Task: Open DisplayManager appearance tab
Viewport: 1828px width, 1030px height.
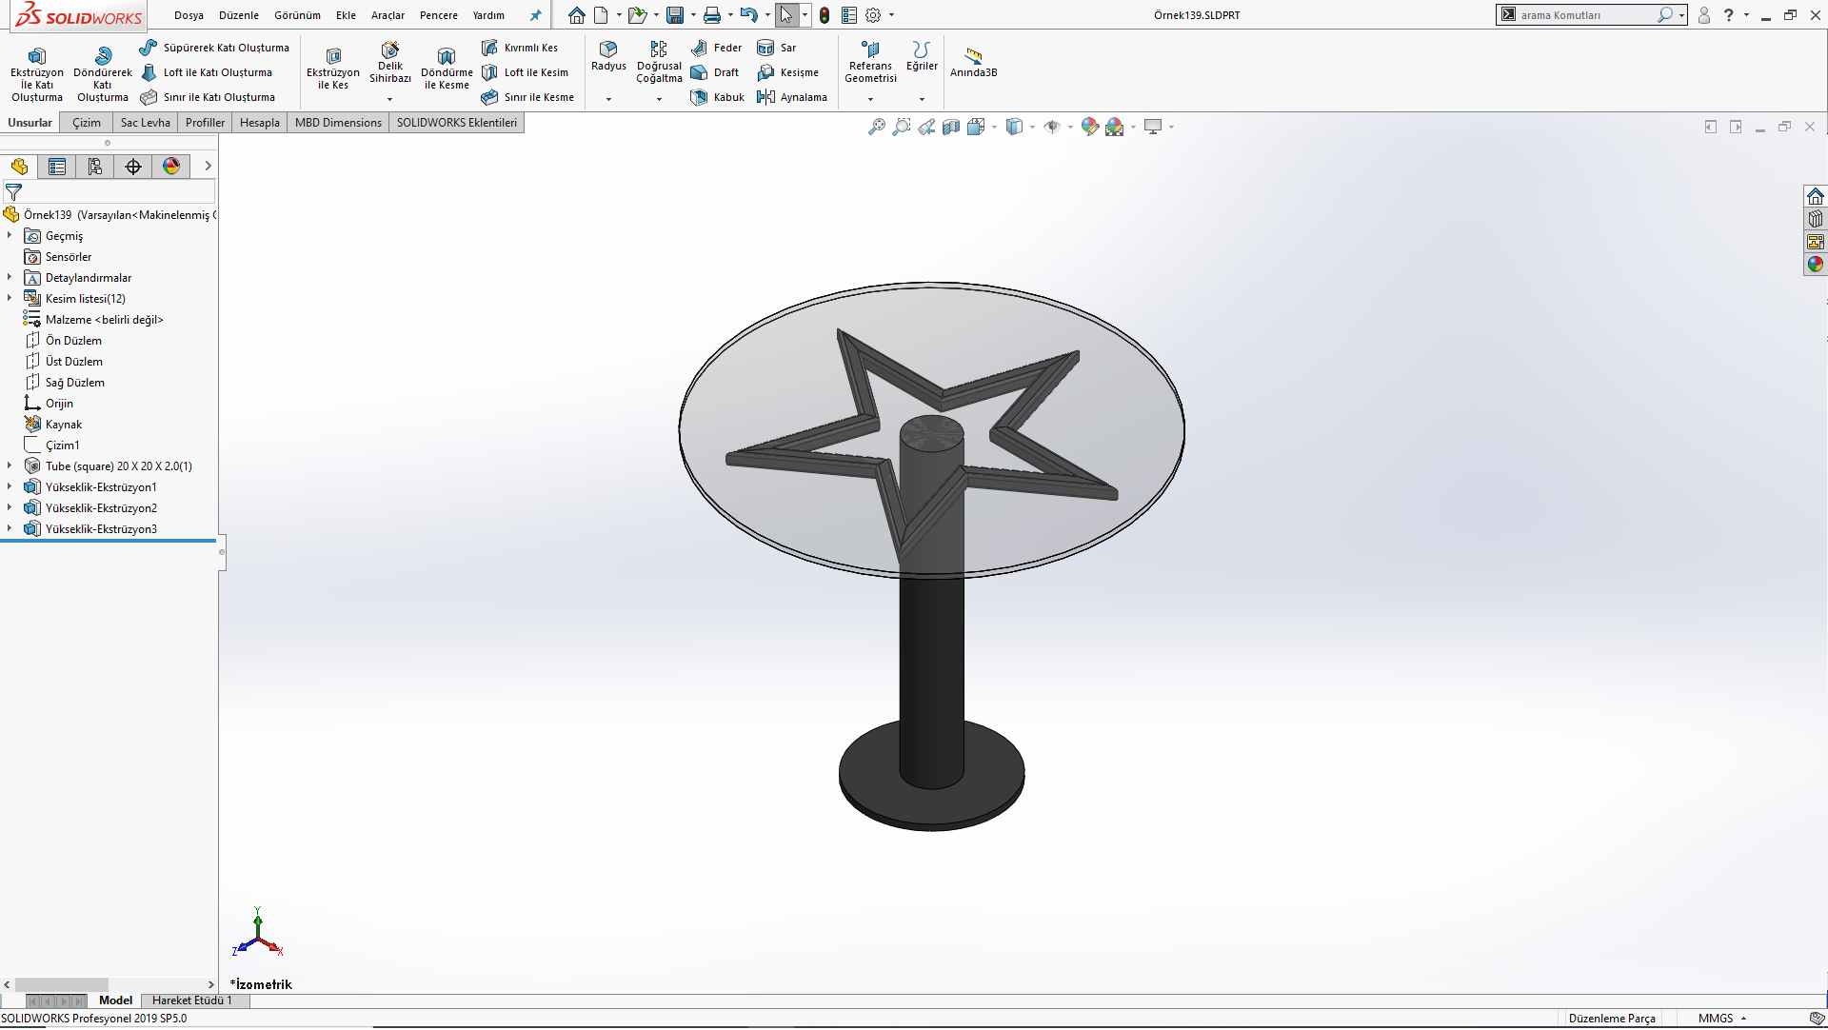Action: pyautogui.click(x=171, y=167)
